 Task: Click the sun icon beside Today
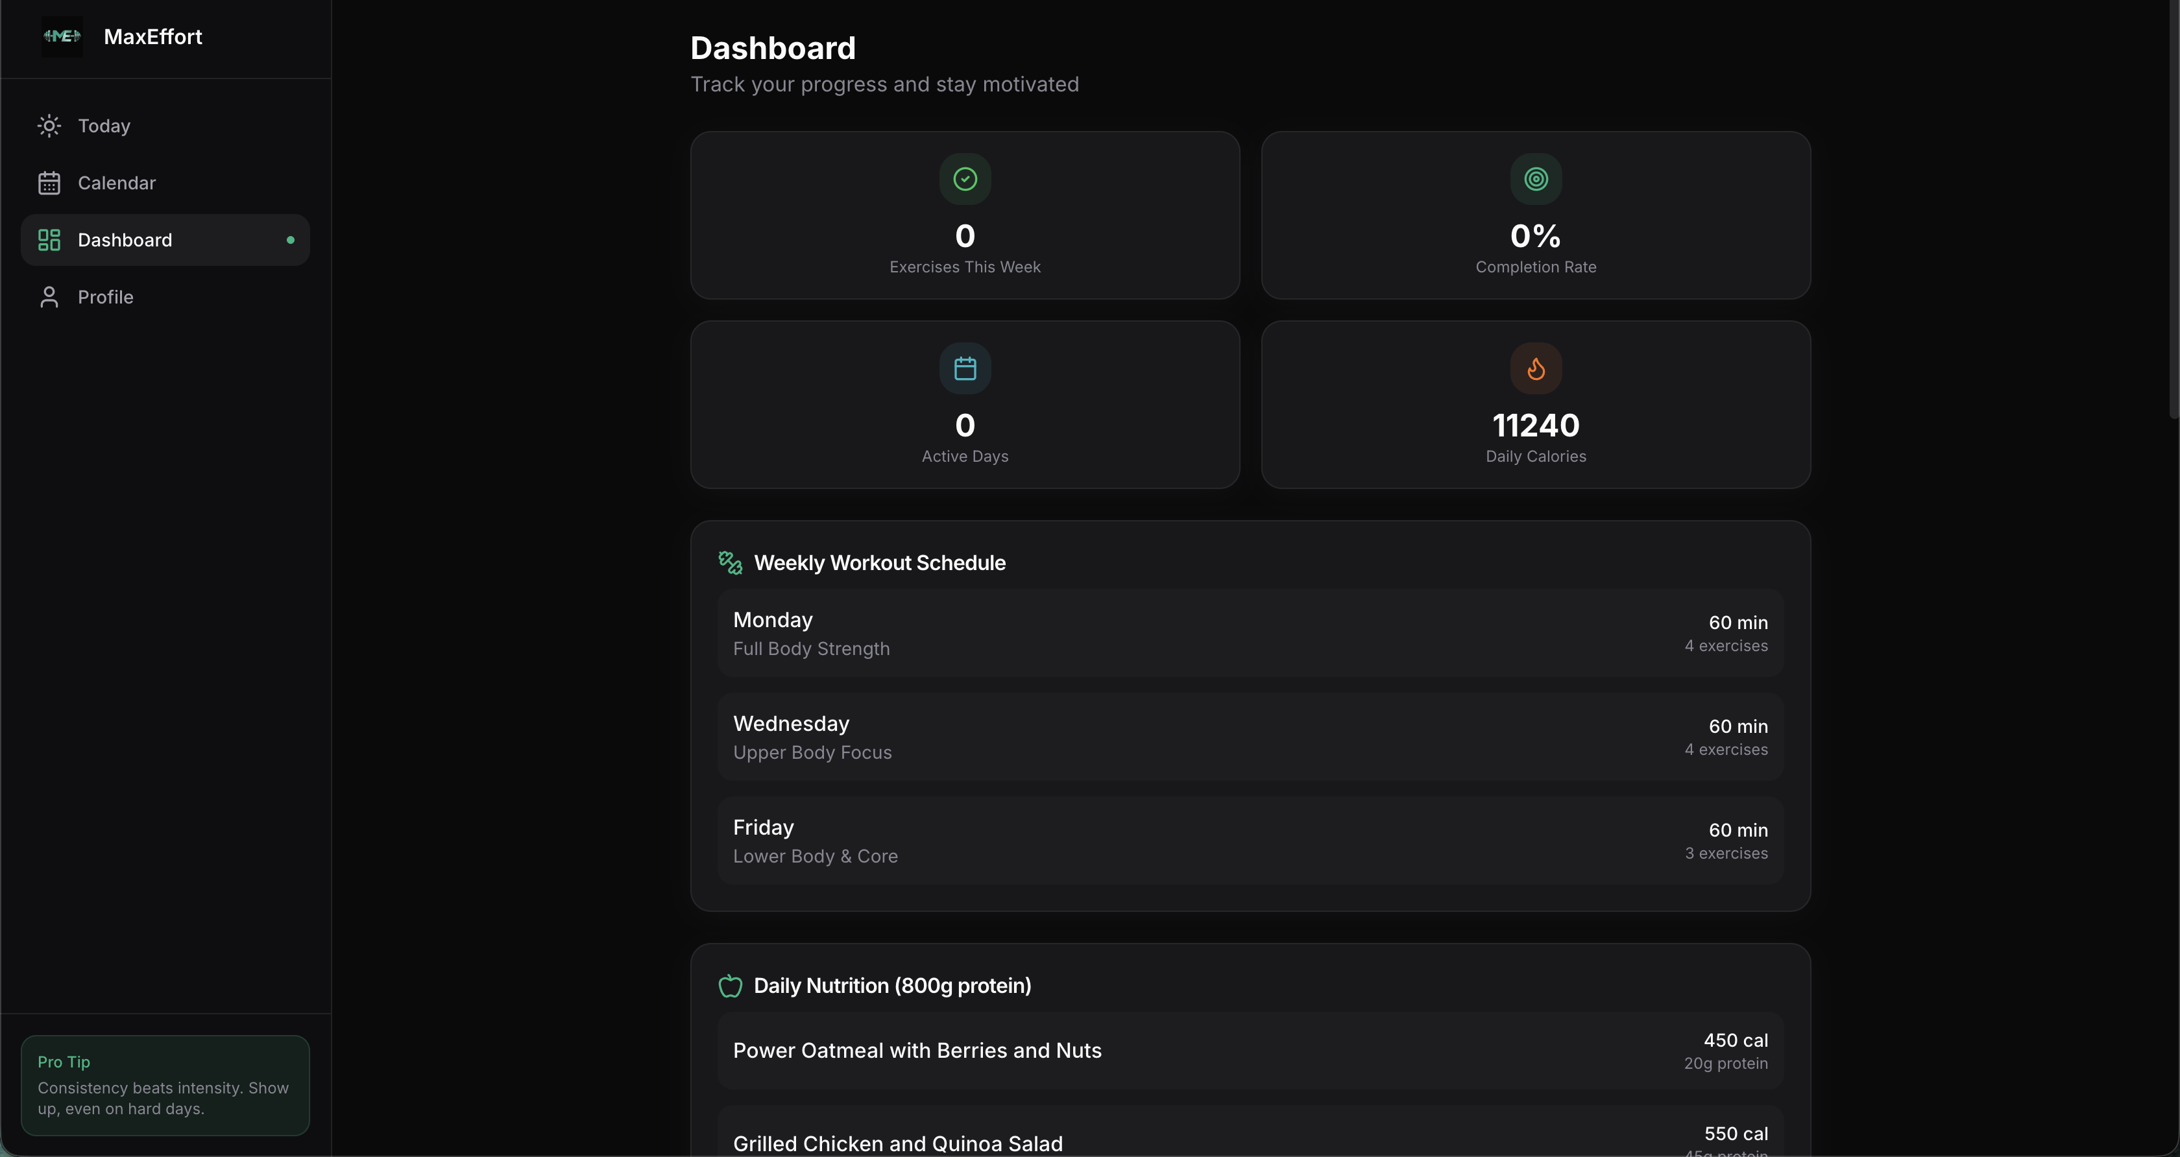[49, 125]
